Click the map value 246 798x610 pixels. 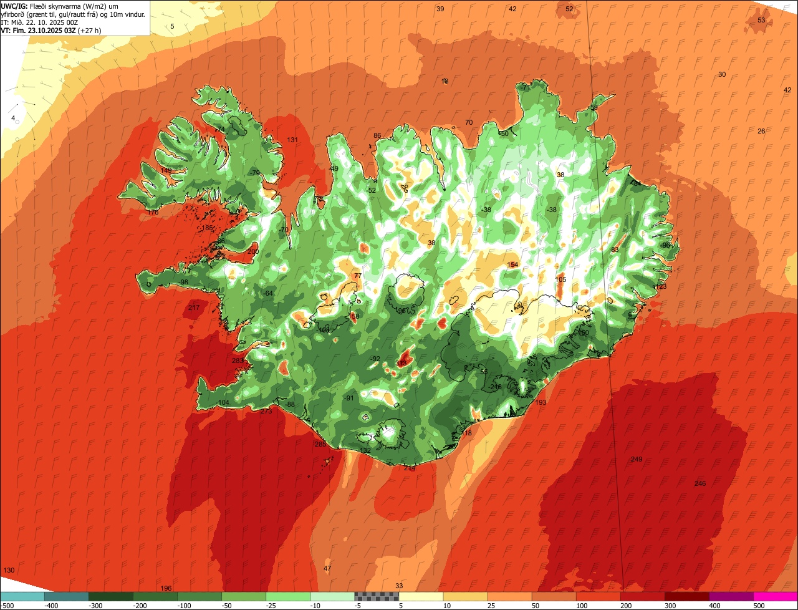point(700,484)
